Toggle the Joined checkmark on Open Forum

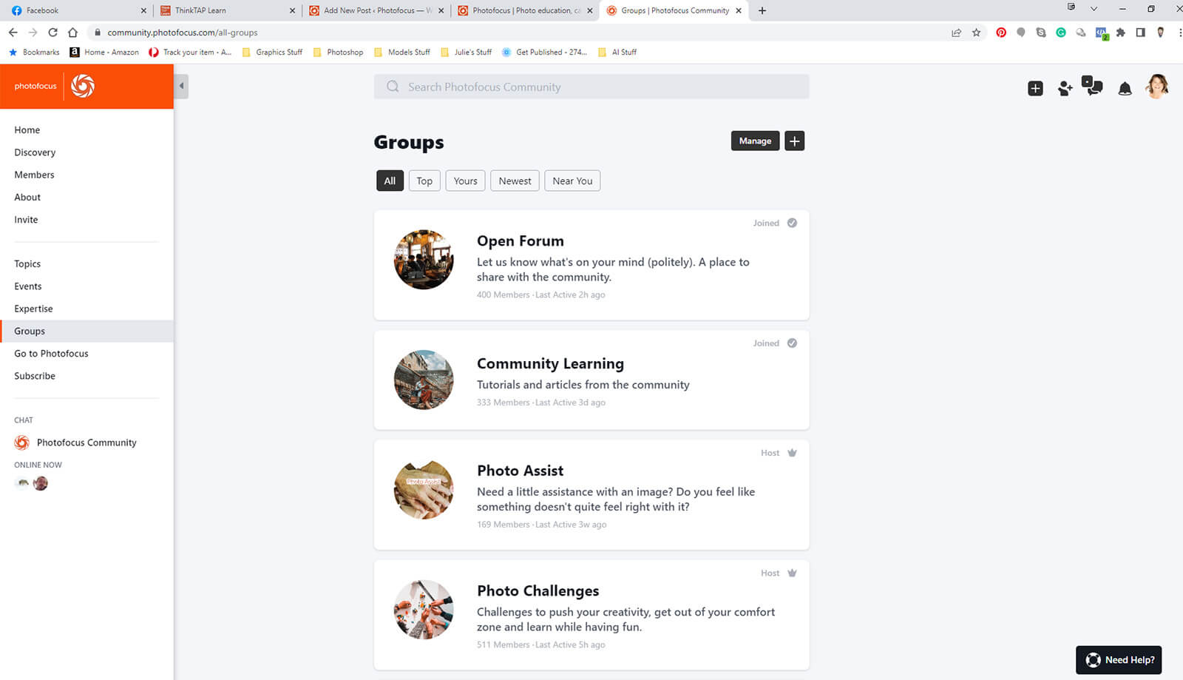tap(792, 223)
